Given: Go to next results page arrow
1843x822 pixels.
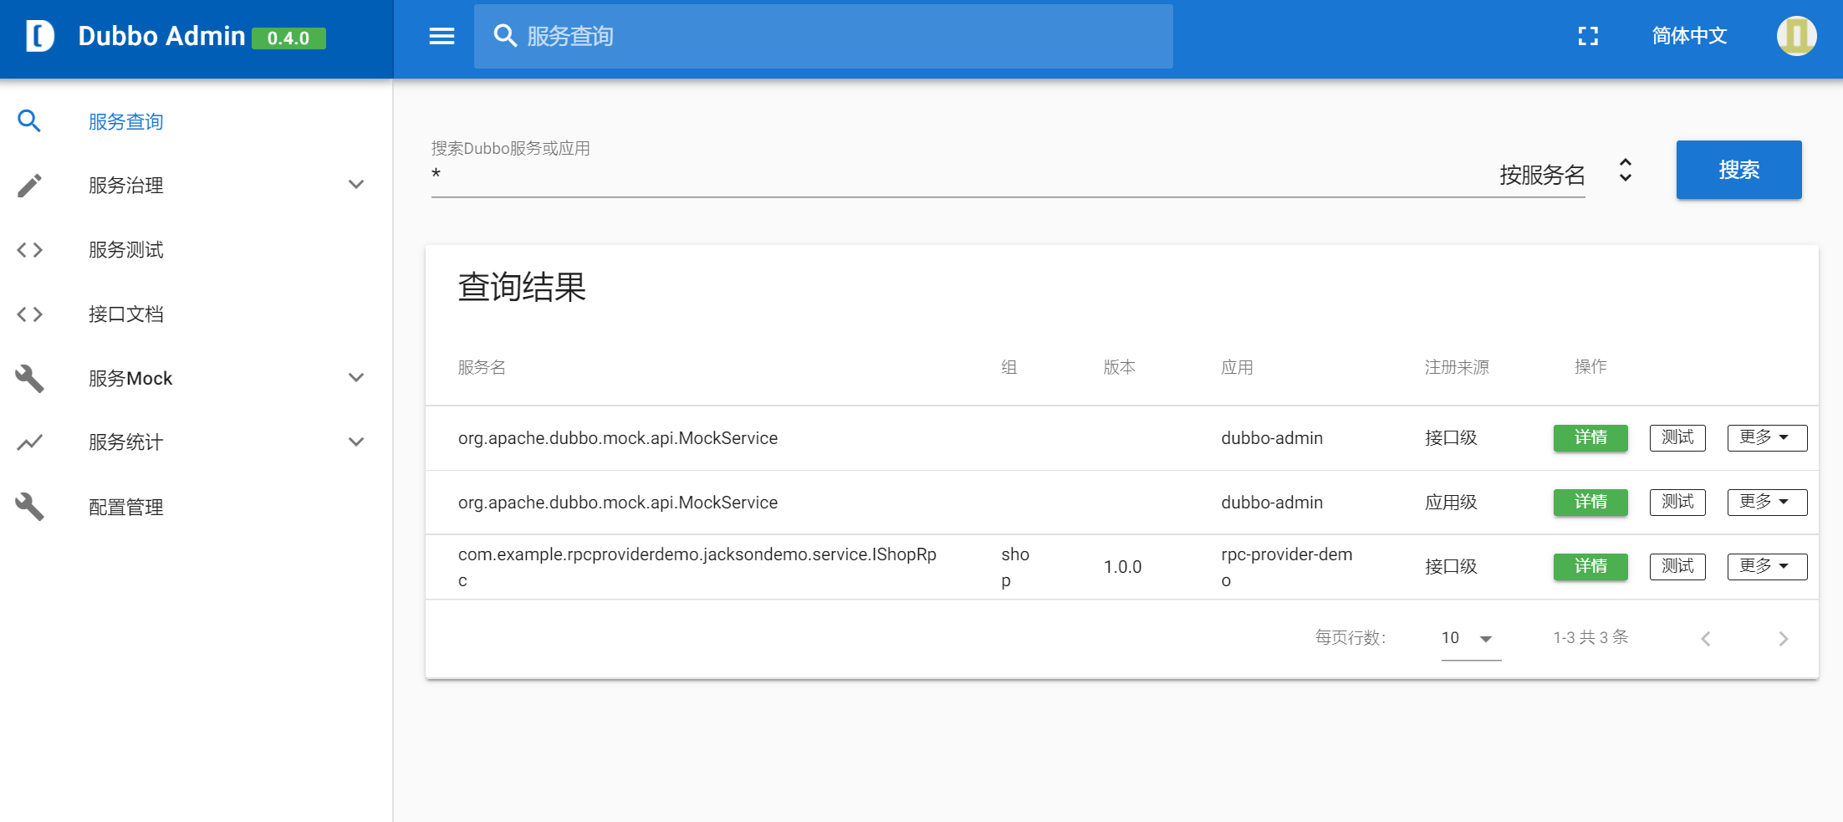Looking at the screenshot, I should point(1783,639).
